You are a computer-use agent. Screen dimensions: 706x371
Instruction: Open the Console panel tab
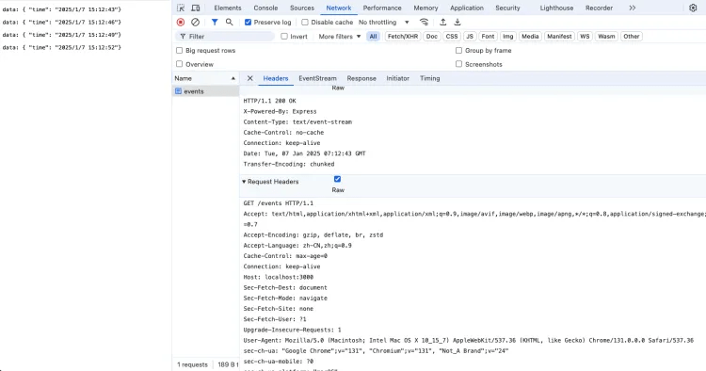(x=265, y=8)
